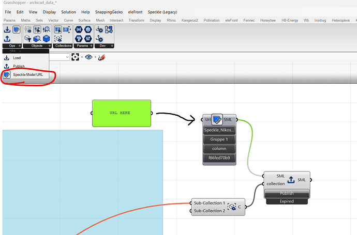Click the Collections panel label
The image size is (357, 235).
(x=63, y=46)
